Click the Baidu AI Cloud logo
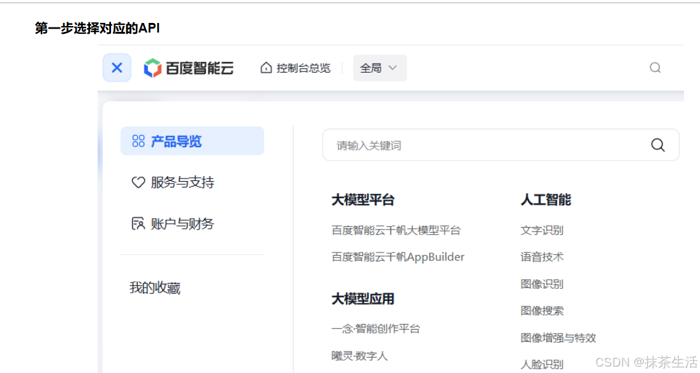 tap(188, 68)
